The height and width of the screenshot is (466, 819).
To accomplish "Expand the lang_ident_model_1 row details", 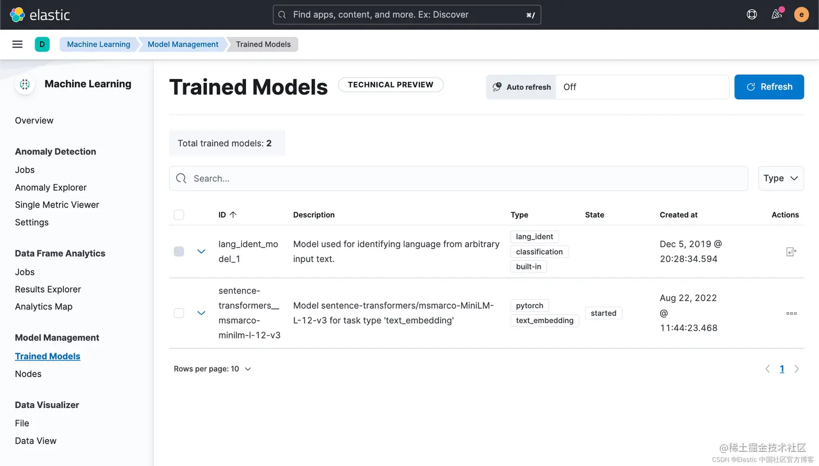I will pos(201,251).
